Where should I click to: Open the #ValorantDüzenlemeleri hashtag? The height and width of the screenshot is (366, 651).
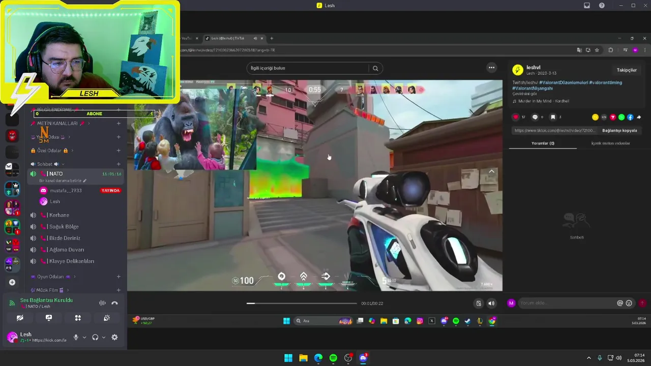pyautogui.click(x=564, y=82)
